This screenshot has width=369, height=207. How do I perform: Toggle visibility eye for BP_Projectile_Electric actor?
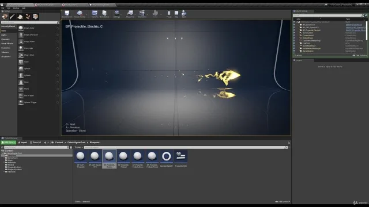pyautogui.click(x=294, y=30)
